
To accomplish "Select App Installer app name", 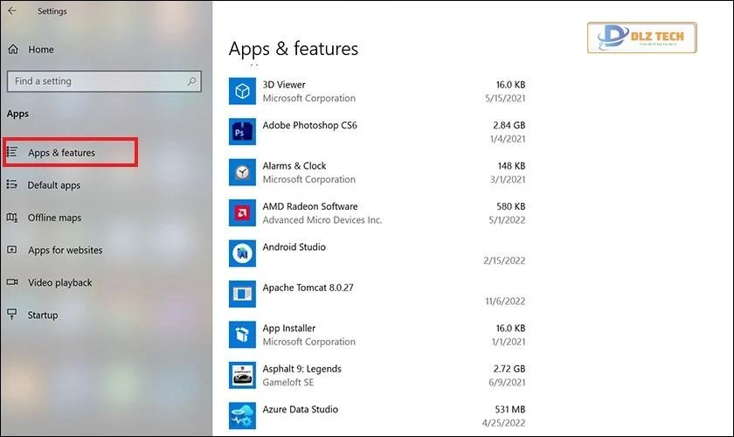I will pos(289,329).
